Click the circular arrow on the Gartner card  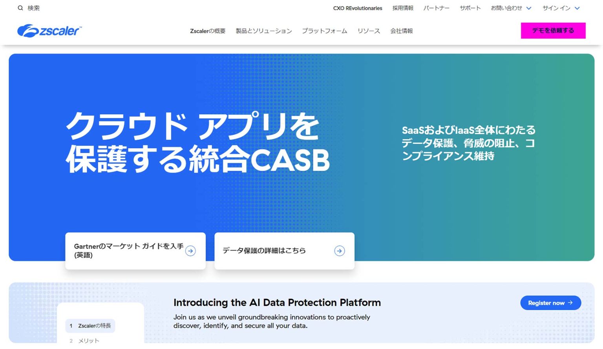tap(191, 251)
